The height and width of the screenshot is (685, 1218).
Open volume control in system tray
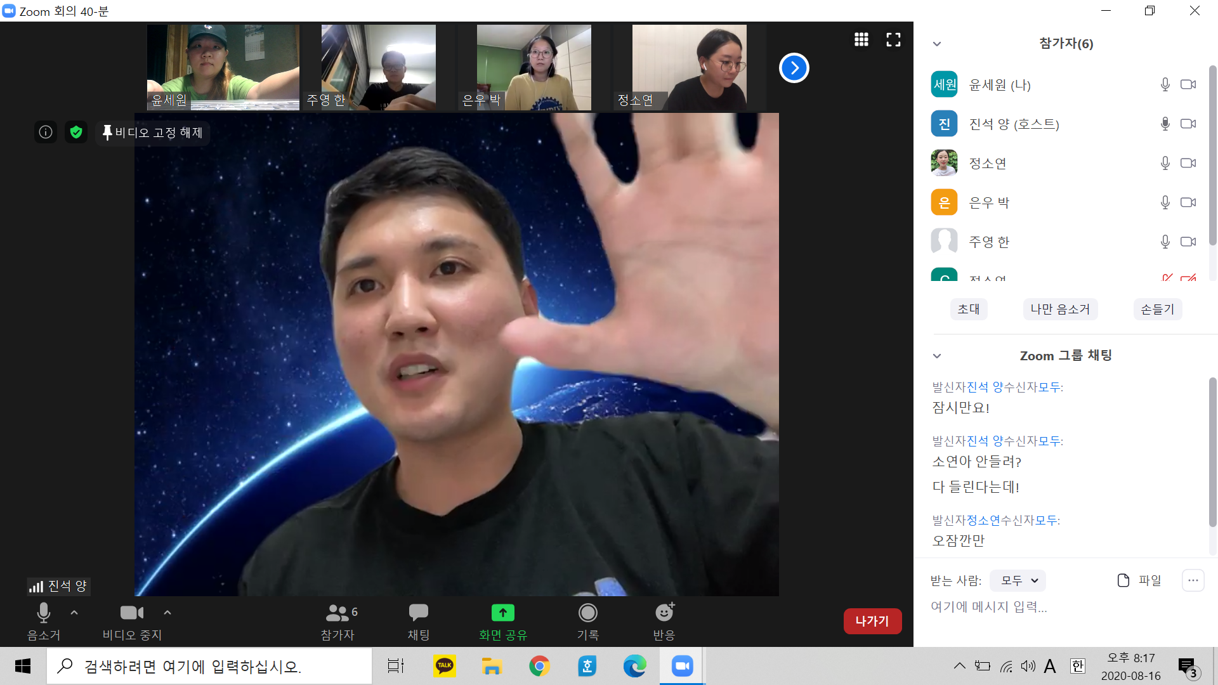(x=1028, y=666)
